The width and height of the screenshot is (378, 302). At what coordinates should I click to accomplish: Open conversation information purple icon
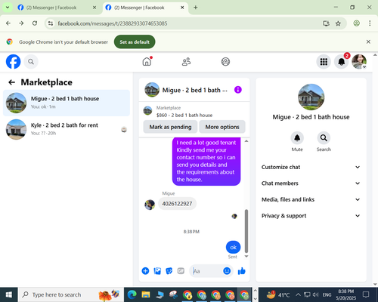click(x=238, y=90)
